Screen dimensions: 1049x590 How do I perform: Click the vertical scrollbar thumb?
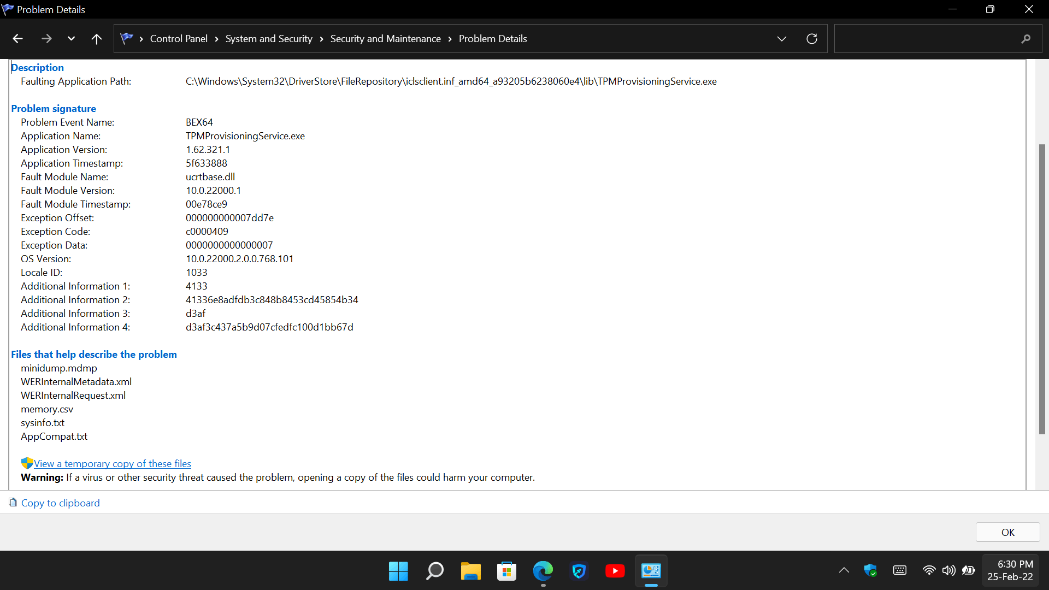tap(1042, 290)
